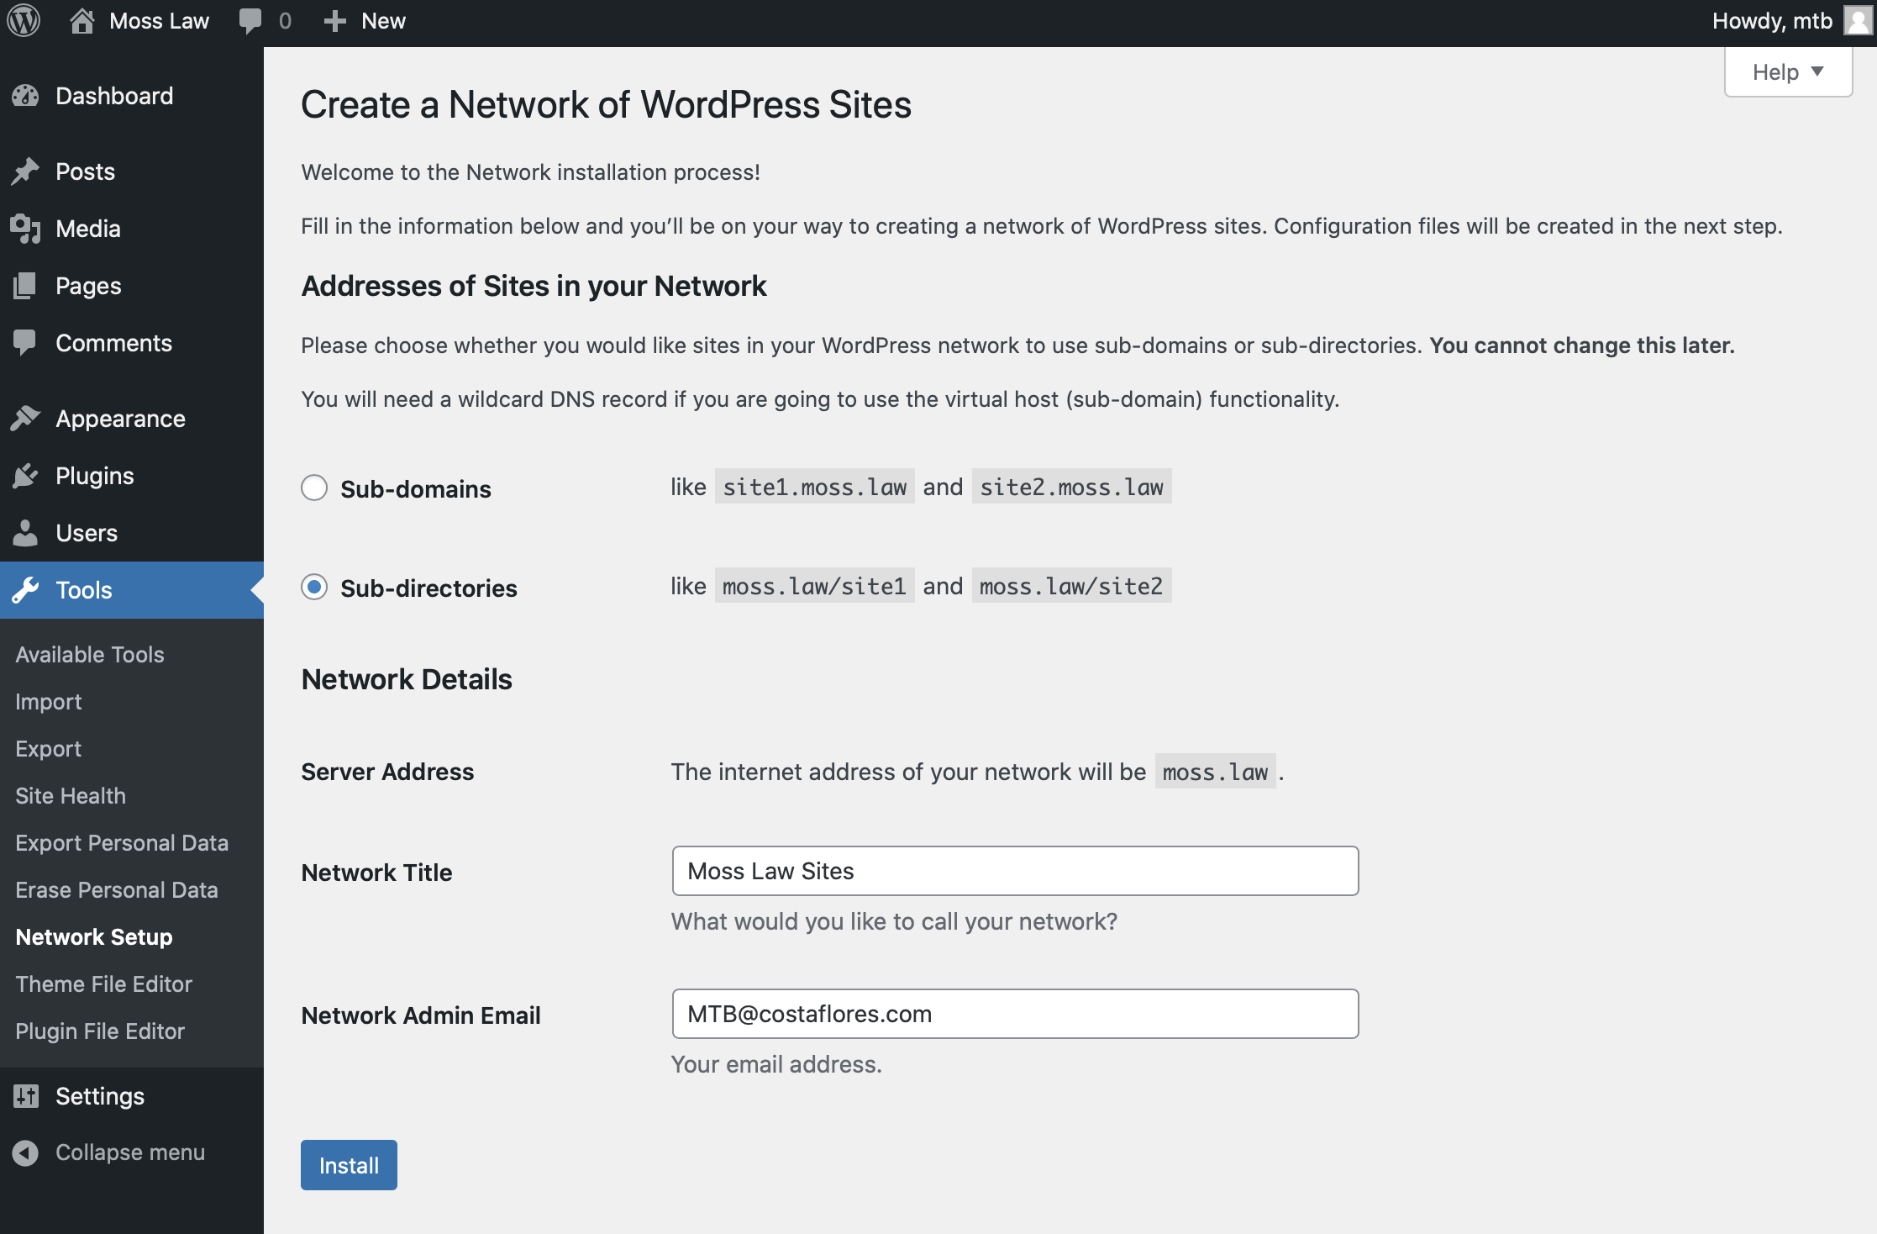
Task: Click Howdy, mtb account link
Action: coord(1772,21)
